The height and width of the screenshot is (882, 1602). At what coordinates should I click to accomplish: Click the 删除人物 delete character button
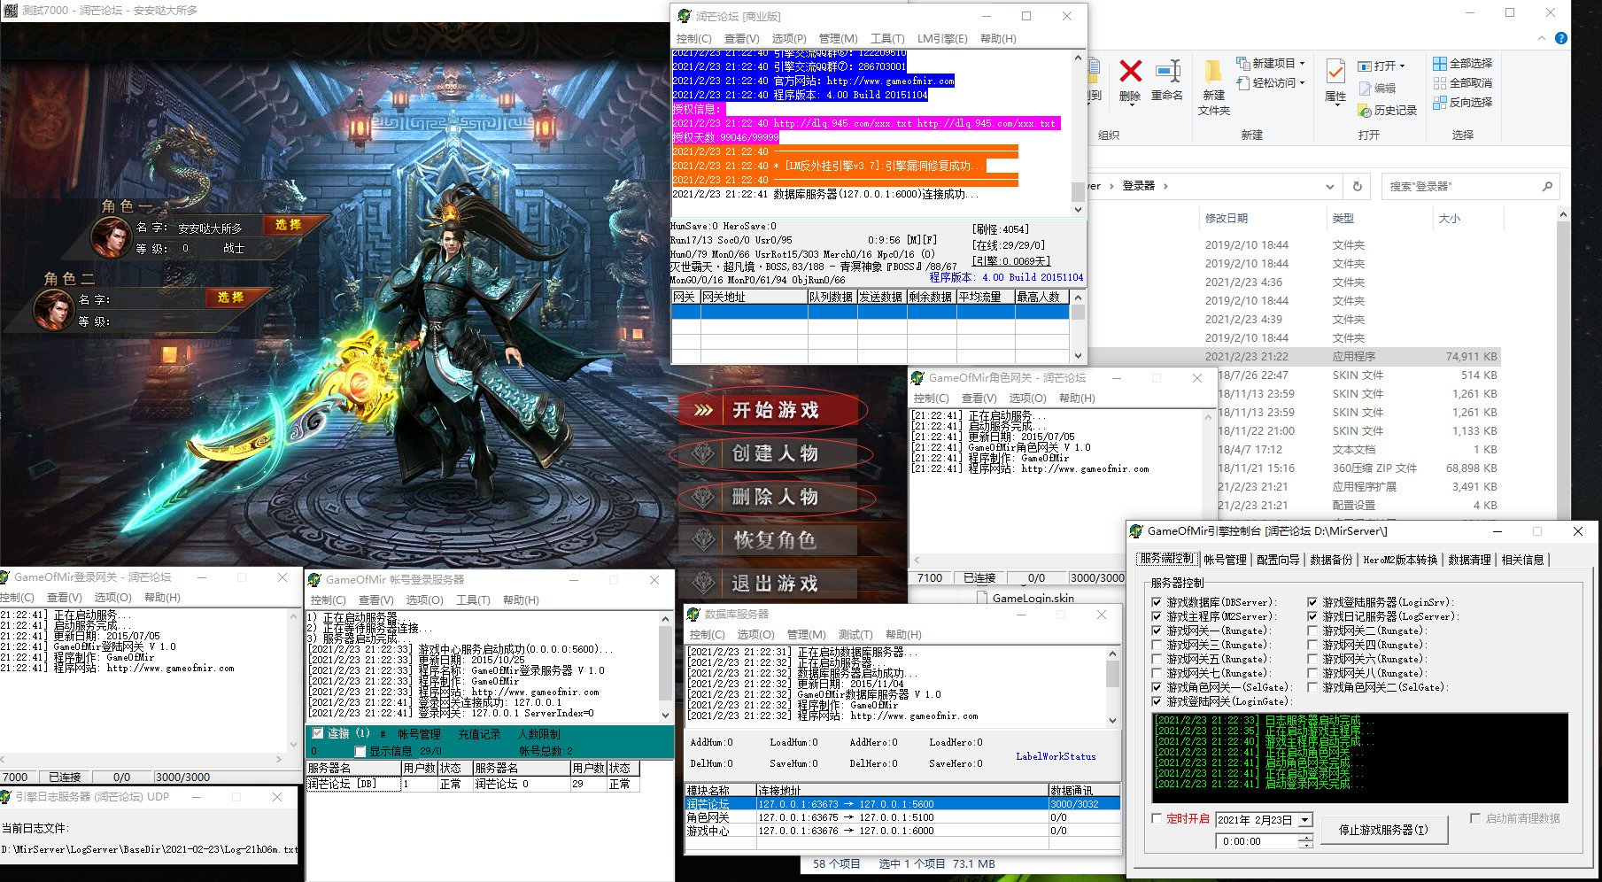tap(768, 497)
